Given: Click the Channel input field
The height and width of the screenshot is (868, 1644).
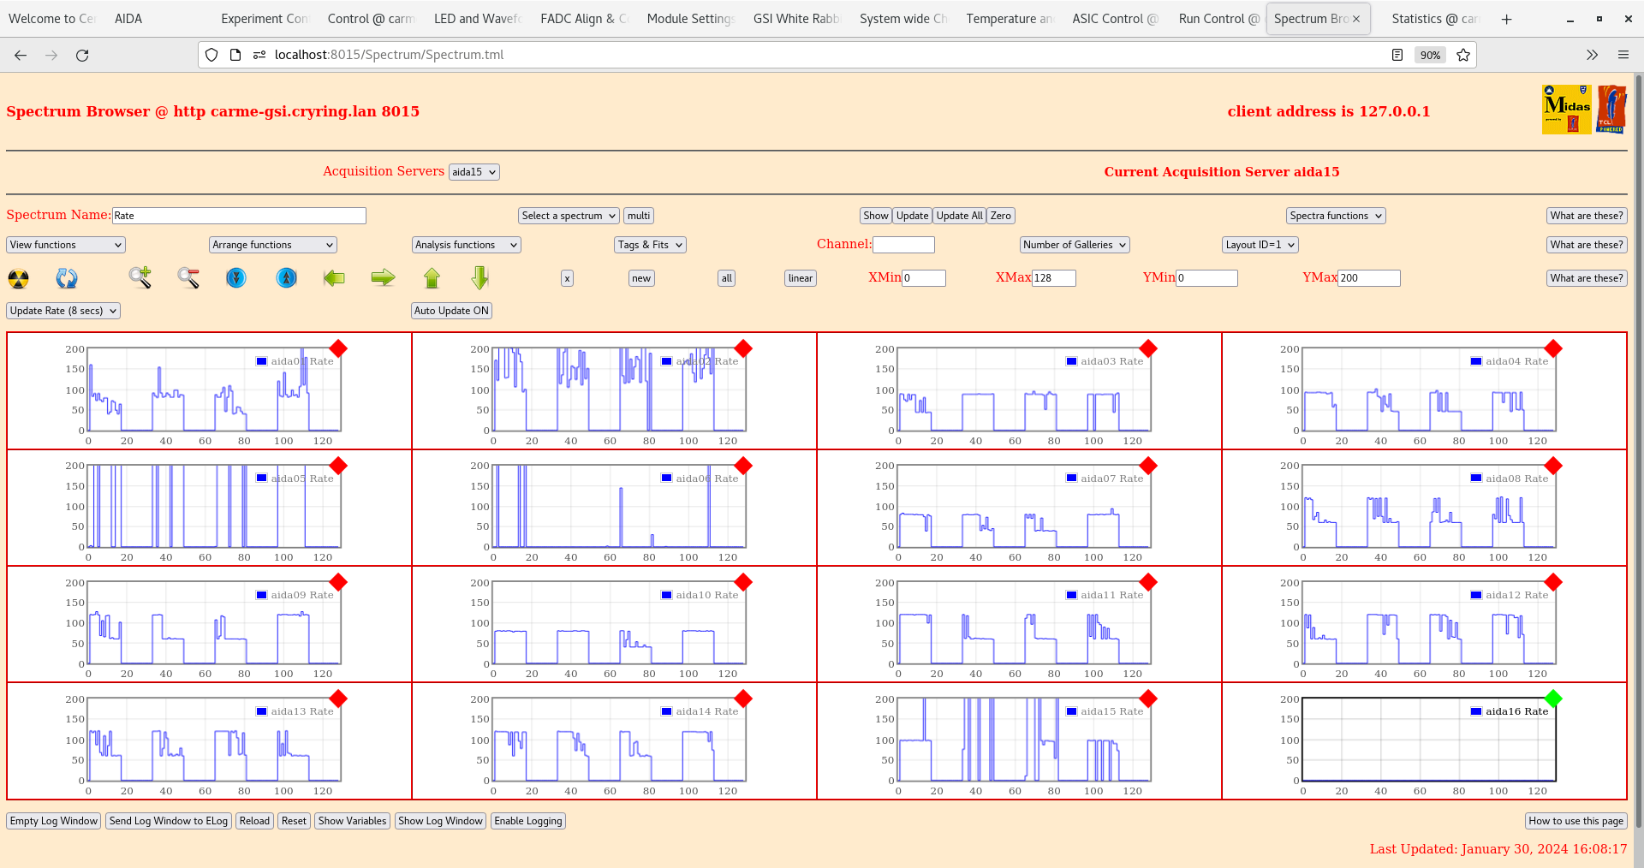Looking at the screenshot, I should pos(903,244).
